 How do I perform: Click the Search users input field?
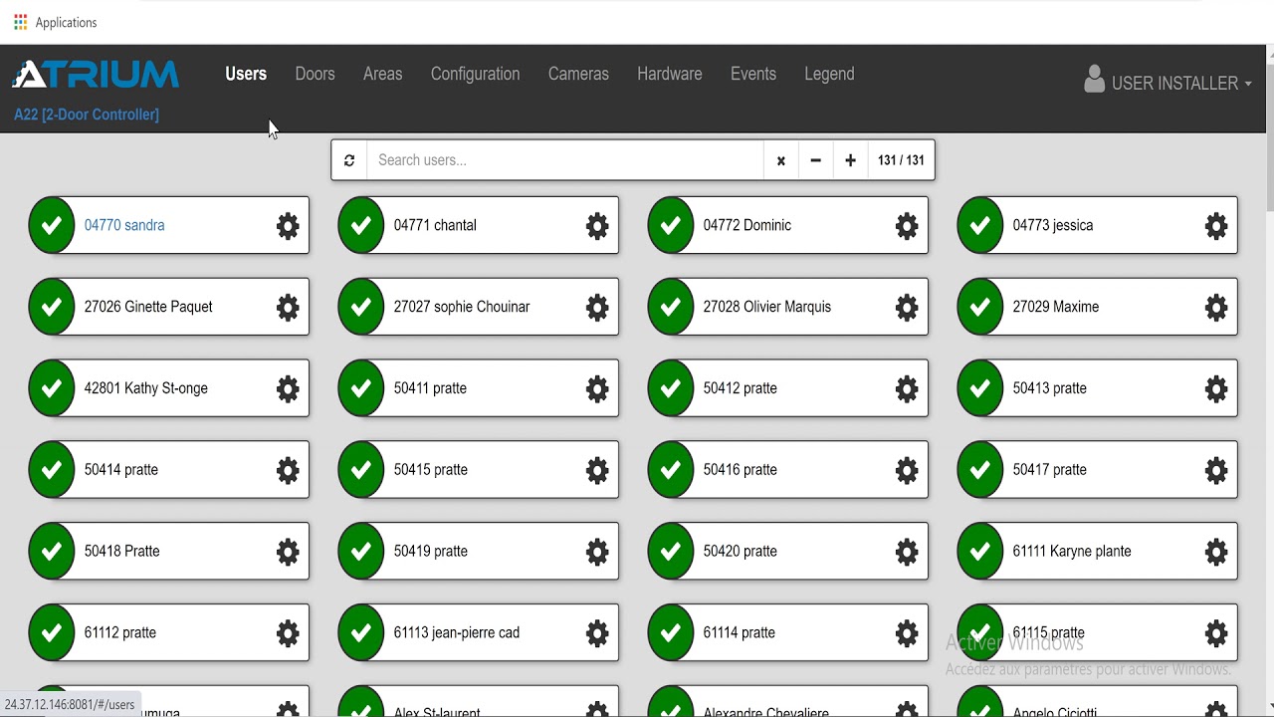(x=564, y=160)
